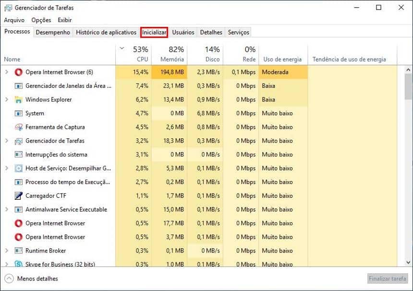Click the Opera icon in the 17,7 MB row
413x291 pixels.
pos(18,223)
